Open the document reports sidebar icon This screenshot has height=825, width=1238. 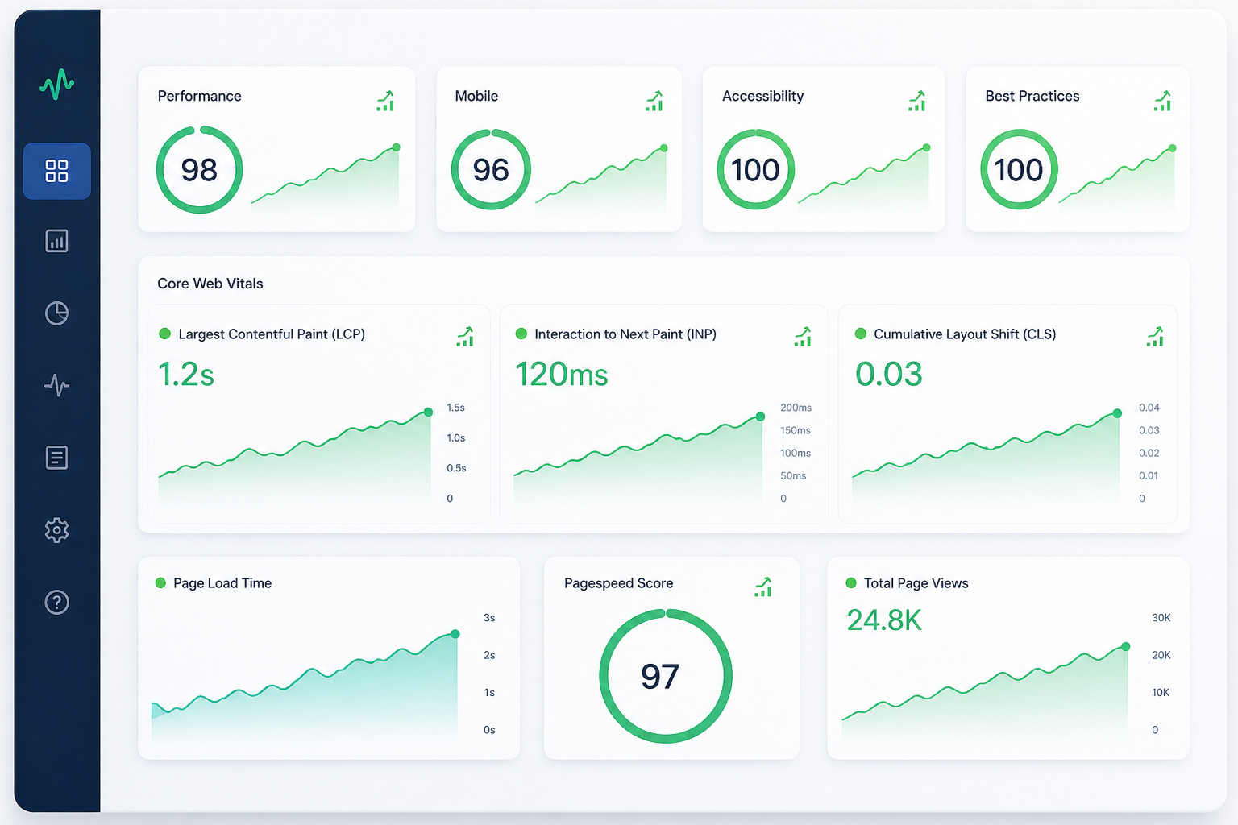point(56,458)
